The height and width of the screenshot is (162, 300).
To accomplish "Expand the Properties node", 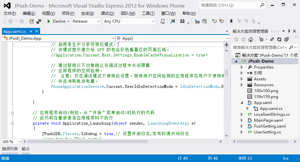I will [x=242, y=67].
